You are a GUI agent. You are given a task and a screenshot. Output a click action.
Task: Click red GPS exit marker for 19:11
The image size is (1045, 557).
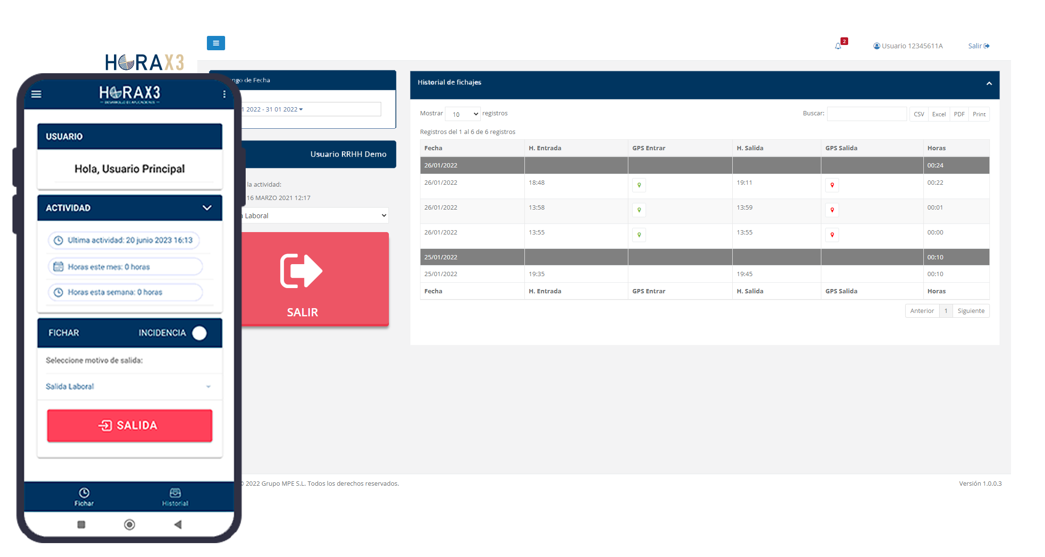(832, 185)
